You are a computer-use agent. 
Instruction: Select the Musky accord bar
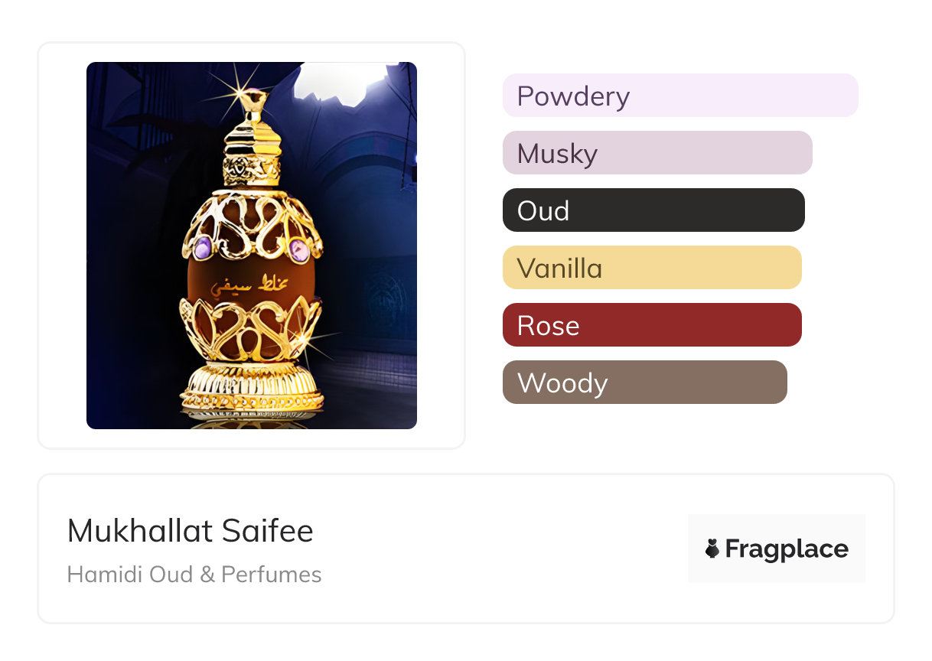657,153
